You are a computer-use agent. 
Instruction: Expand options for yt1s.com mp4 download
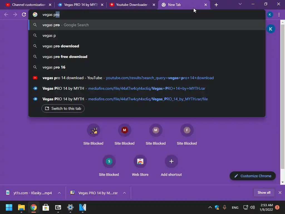pos(59,193)
